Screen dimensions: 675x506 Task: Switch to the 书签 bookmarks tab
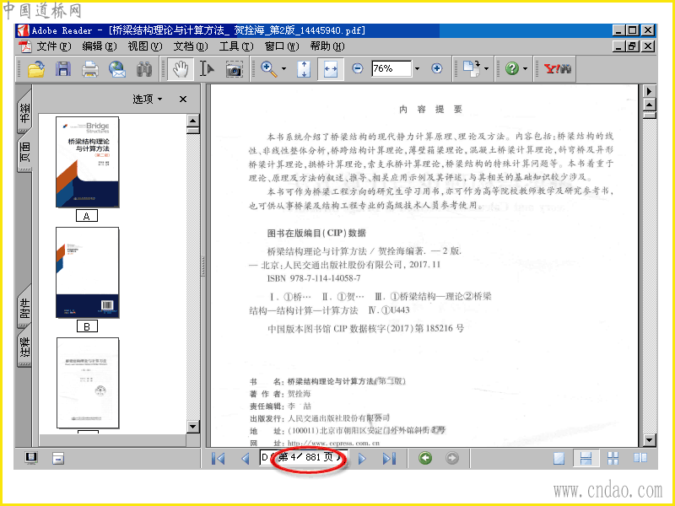24,113
